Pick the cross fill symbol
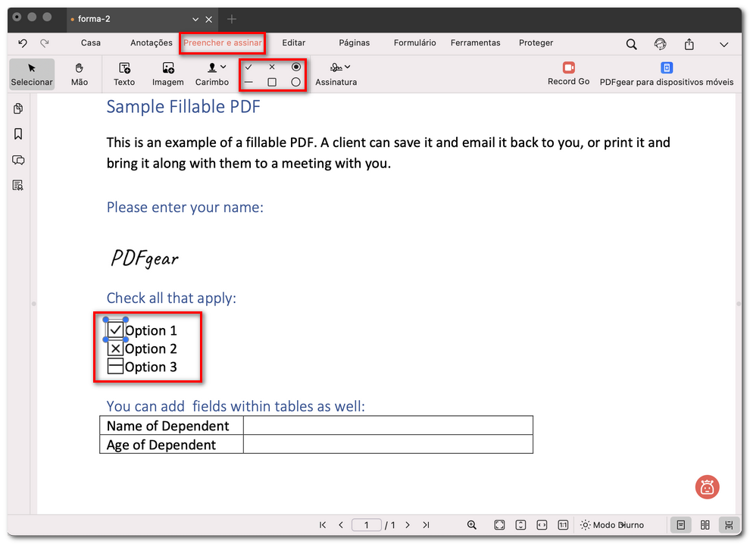The height and width of the screenshot is (544, 750). click(x=272, y=67)
